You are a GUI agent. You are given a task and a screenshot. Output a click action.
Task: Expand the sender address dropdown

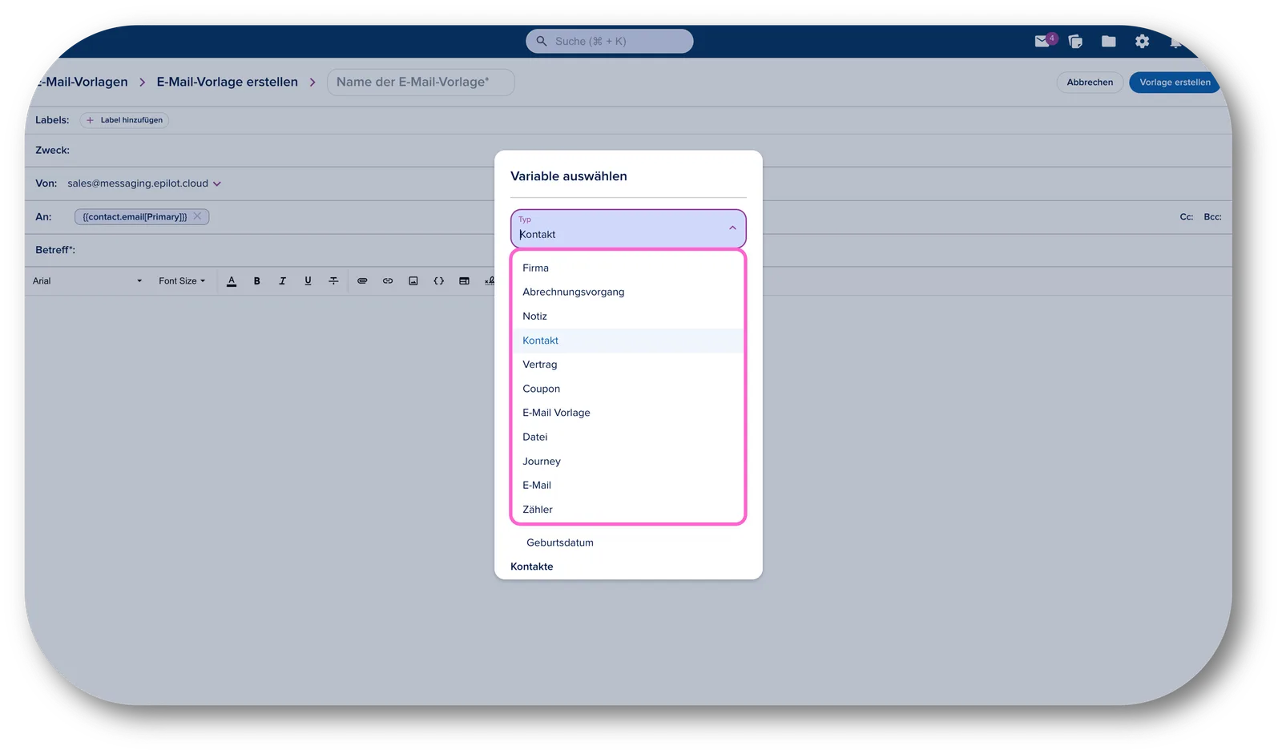(x=217, y=184)
